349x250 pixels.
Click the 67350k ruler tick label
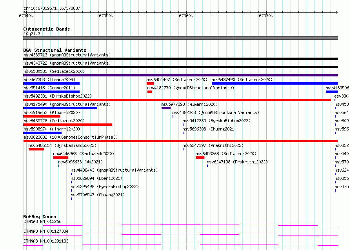(106, 16)
